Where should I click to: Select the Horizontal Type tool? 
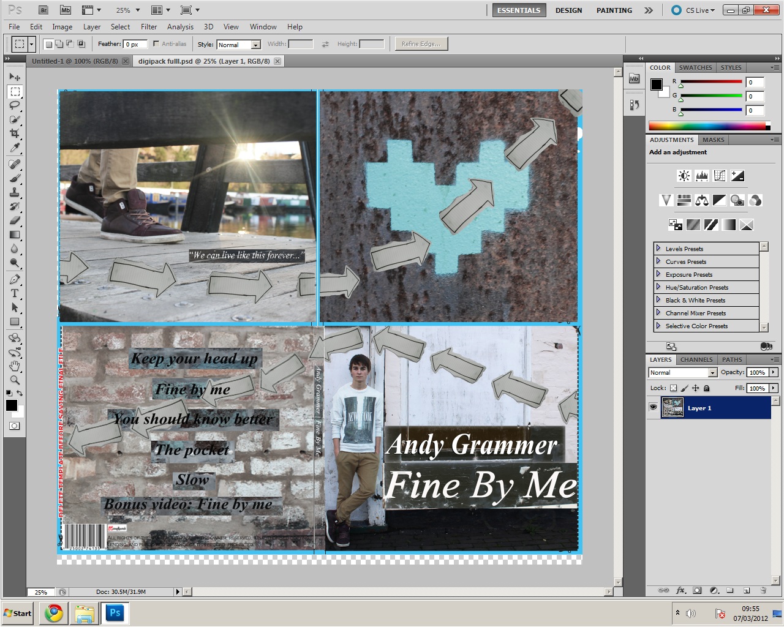pyautogui.click(x=15, y=293)
